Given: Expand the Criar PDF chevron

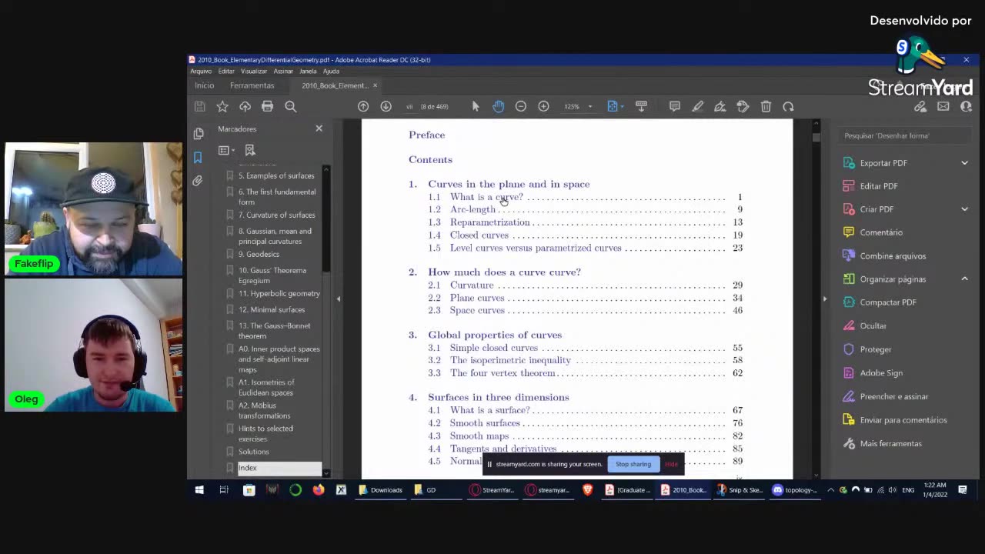Looking at the screenshot, I should pyautogui.click(x=964, y=209).
